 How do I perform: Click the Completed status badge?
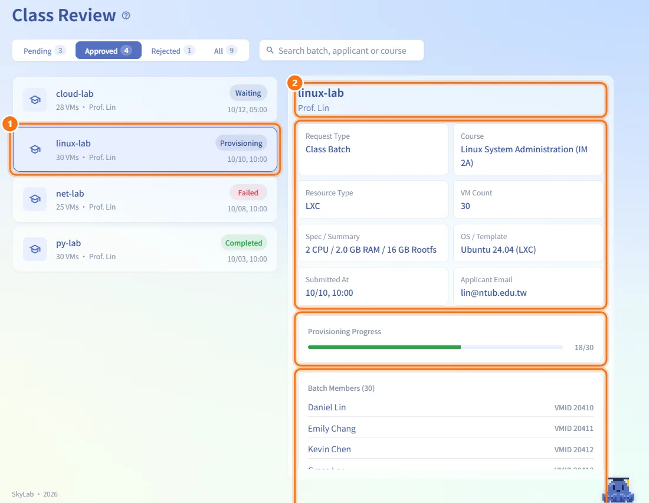(243, 243)
